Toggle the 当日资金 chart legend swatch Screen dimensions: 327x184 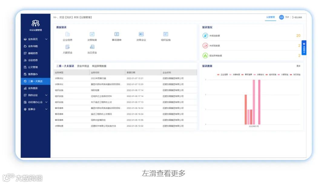[291, 75]
